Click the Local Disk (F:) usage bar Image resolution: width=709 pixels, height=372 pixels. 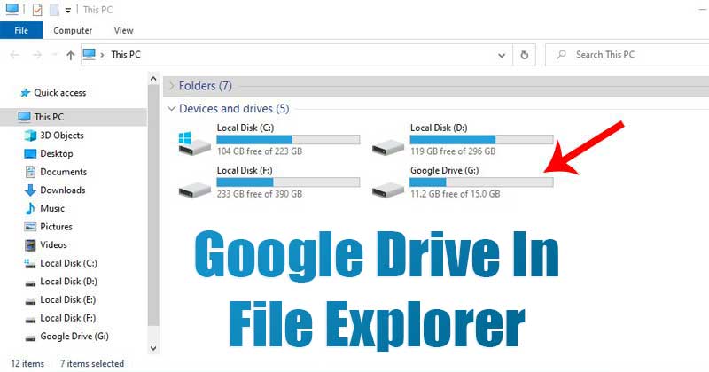tap(288, 182)
